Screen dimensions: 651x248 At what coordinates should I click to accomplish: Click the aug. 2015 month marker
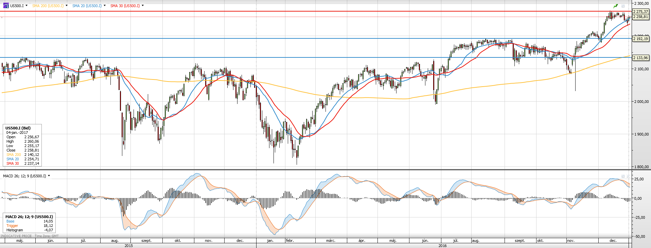[x=115, y=241]
